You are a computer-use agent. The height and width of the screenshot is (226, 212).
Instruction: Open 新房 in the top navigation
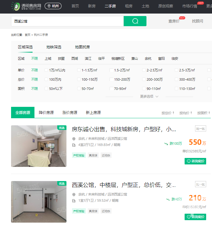pyautogui.click(x=92, y=6)
